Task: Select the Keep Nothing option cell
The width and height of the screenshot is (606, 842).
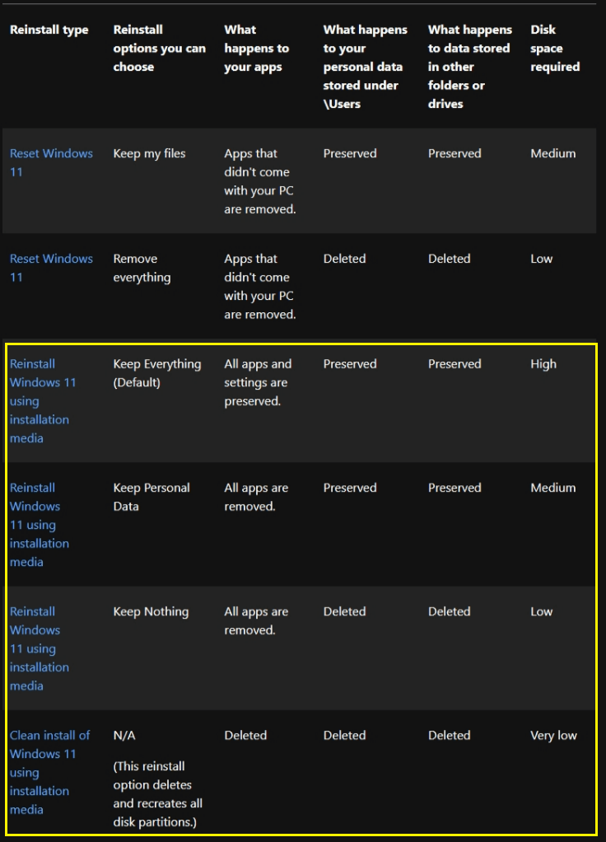Action: 151,611
